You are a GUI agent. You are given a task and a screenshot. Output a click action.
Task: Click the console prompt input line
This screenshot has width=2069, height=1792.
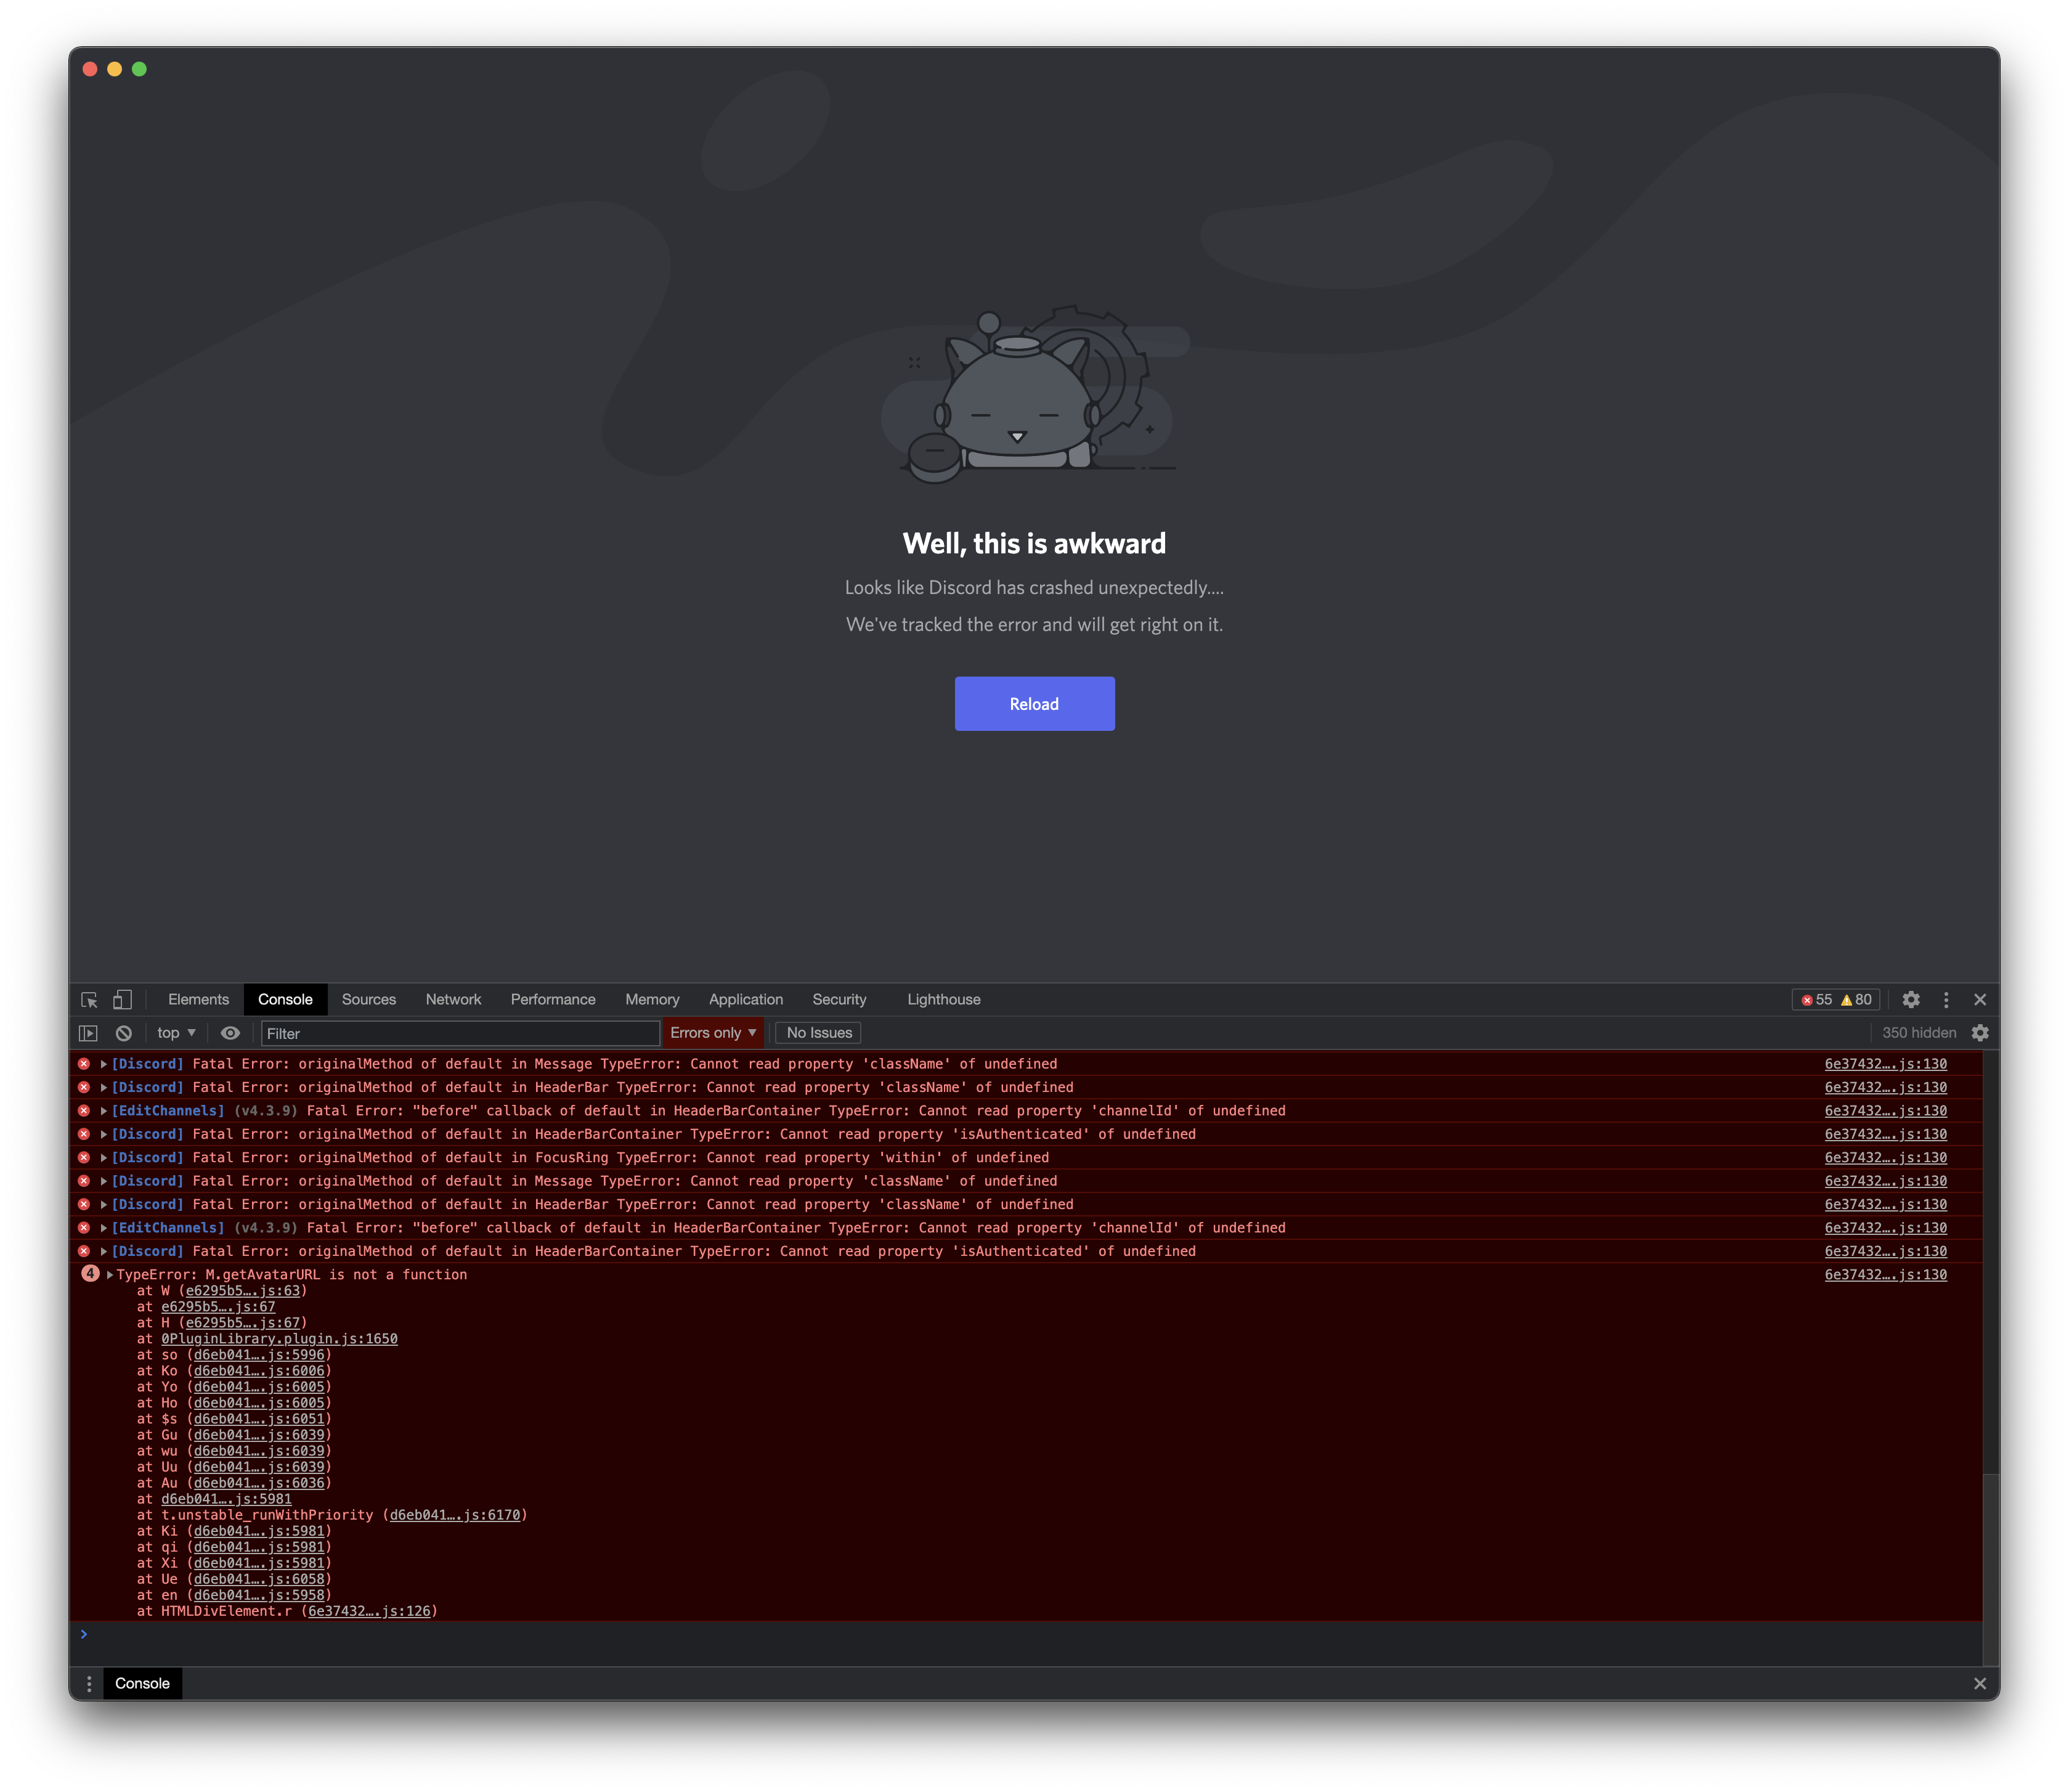(1026, 1635)
